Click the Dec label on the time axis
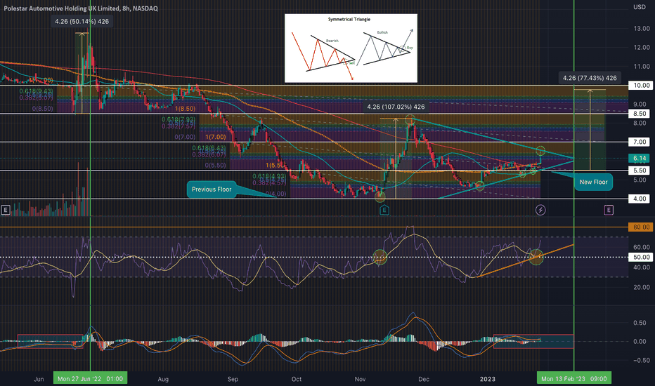 (424, 379)
